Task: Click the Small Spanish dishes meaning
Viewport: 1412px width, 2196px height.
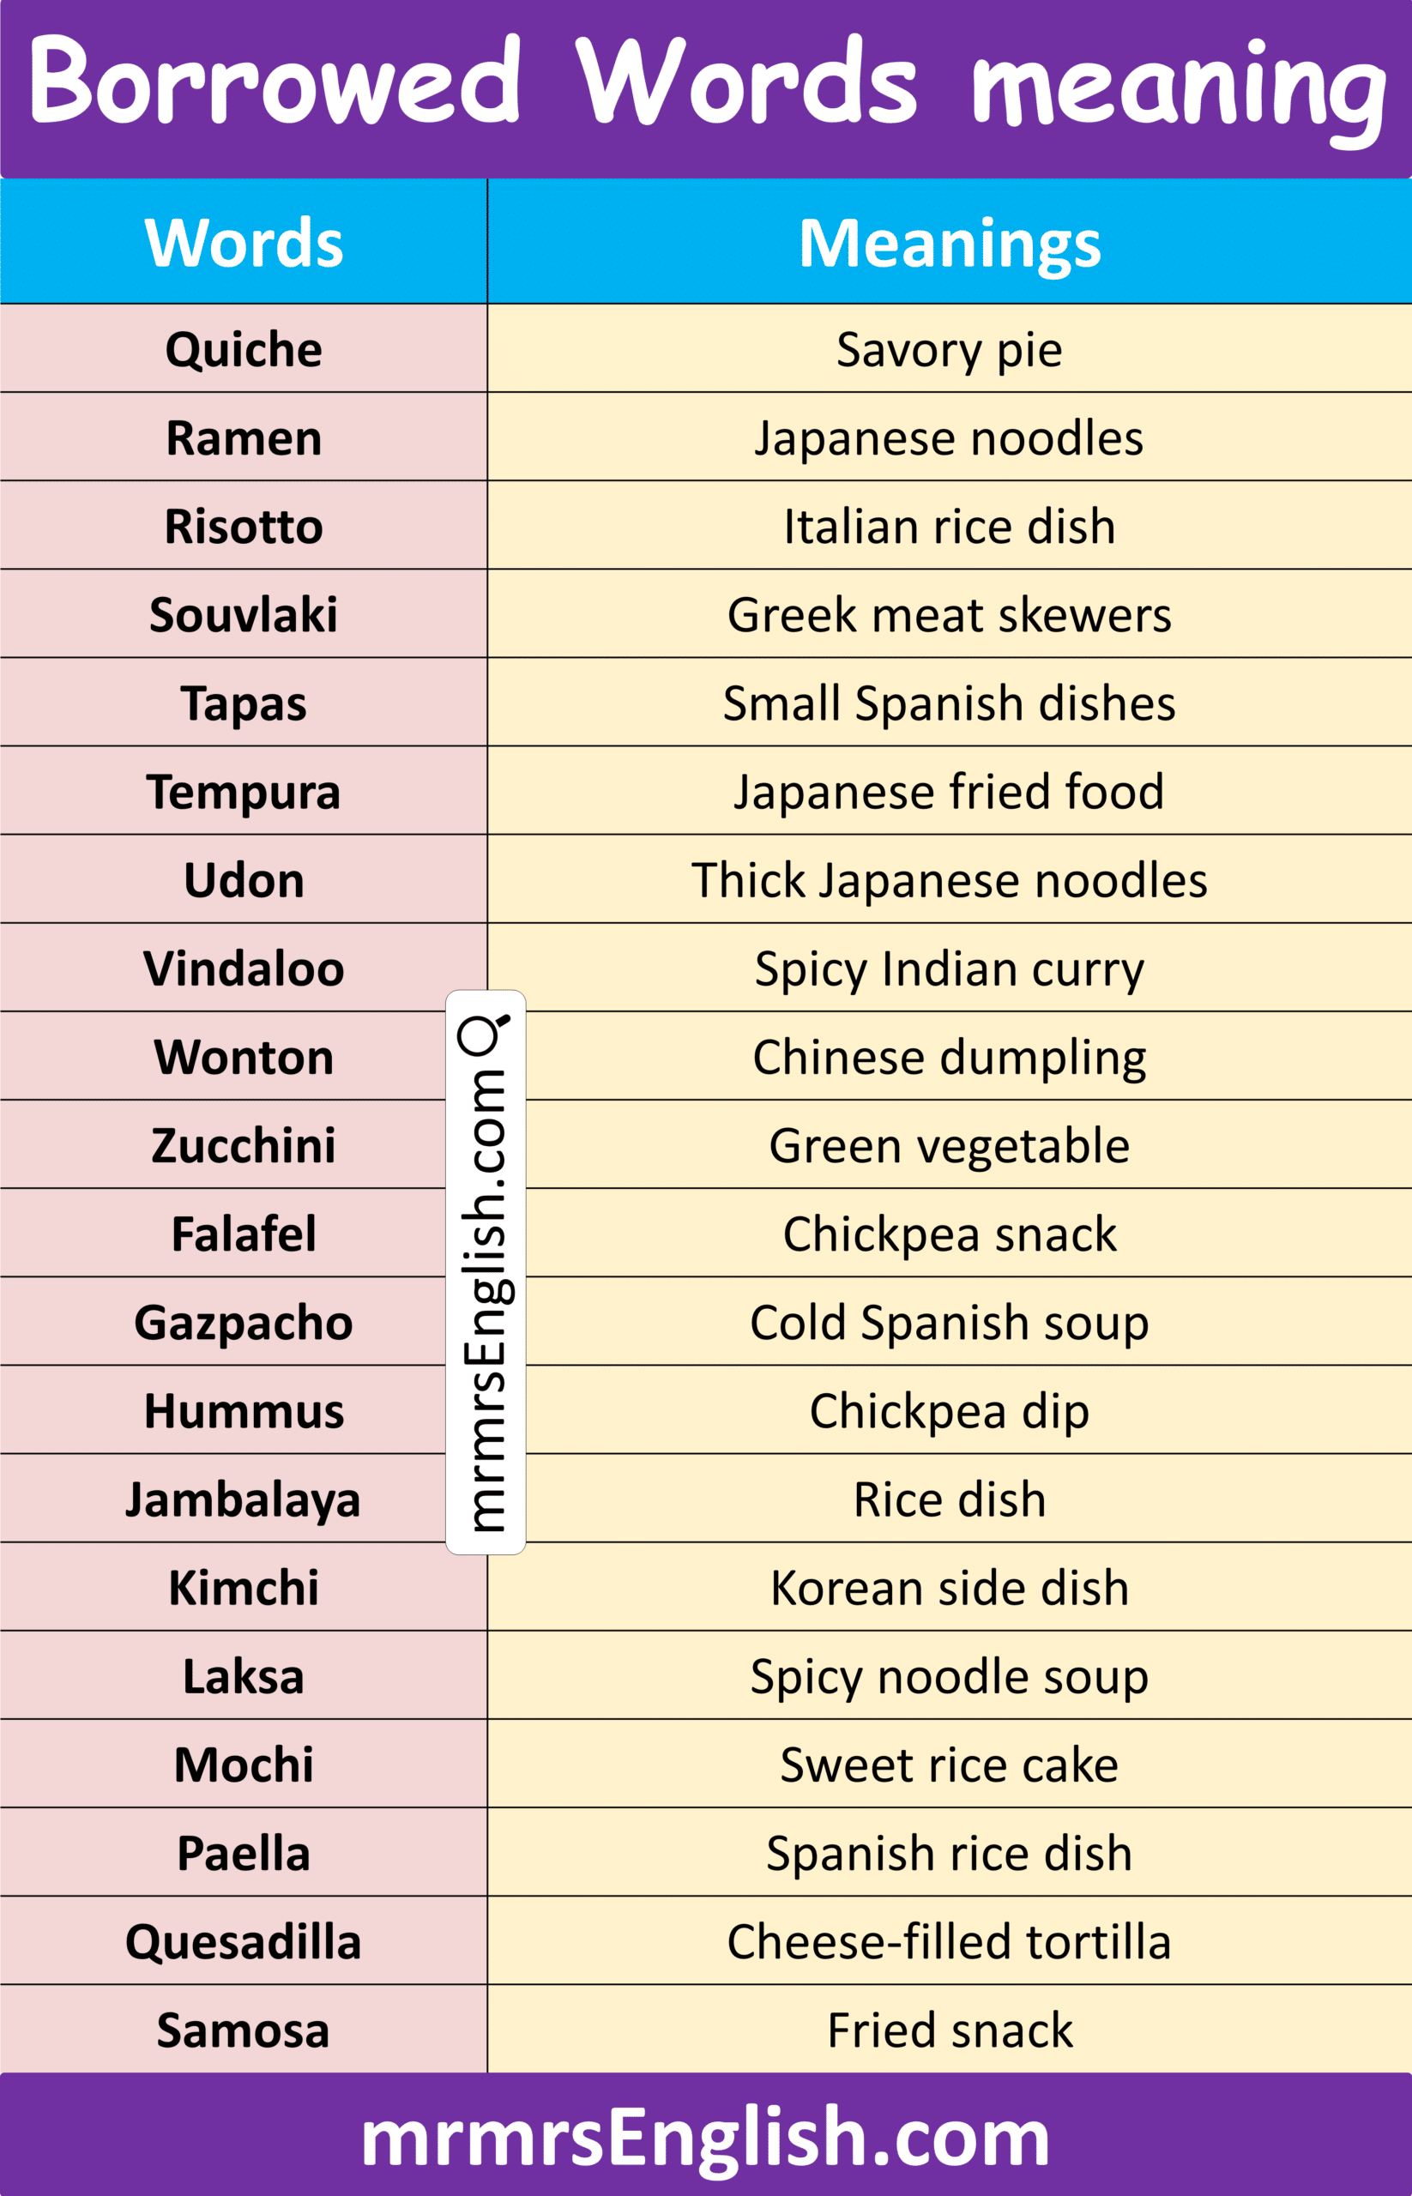Action: (950, 703)
